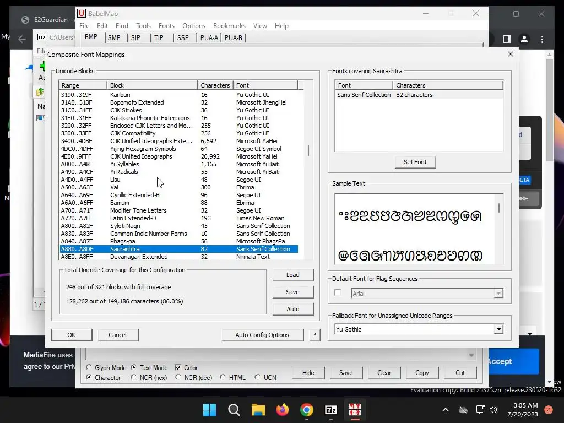Click the Hide button
The image size is (564, 423).
308,373
